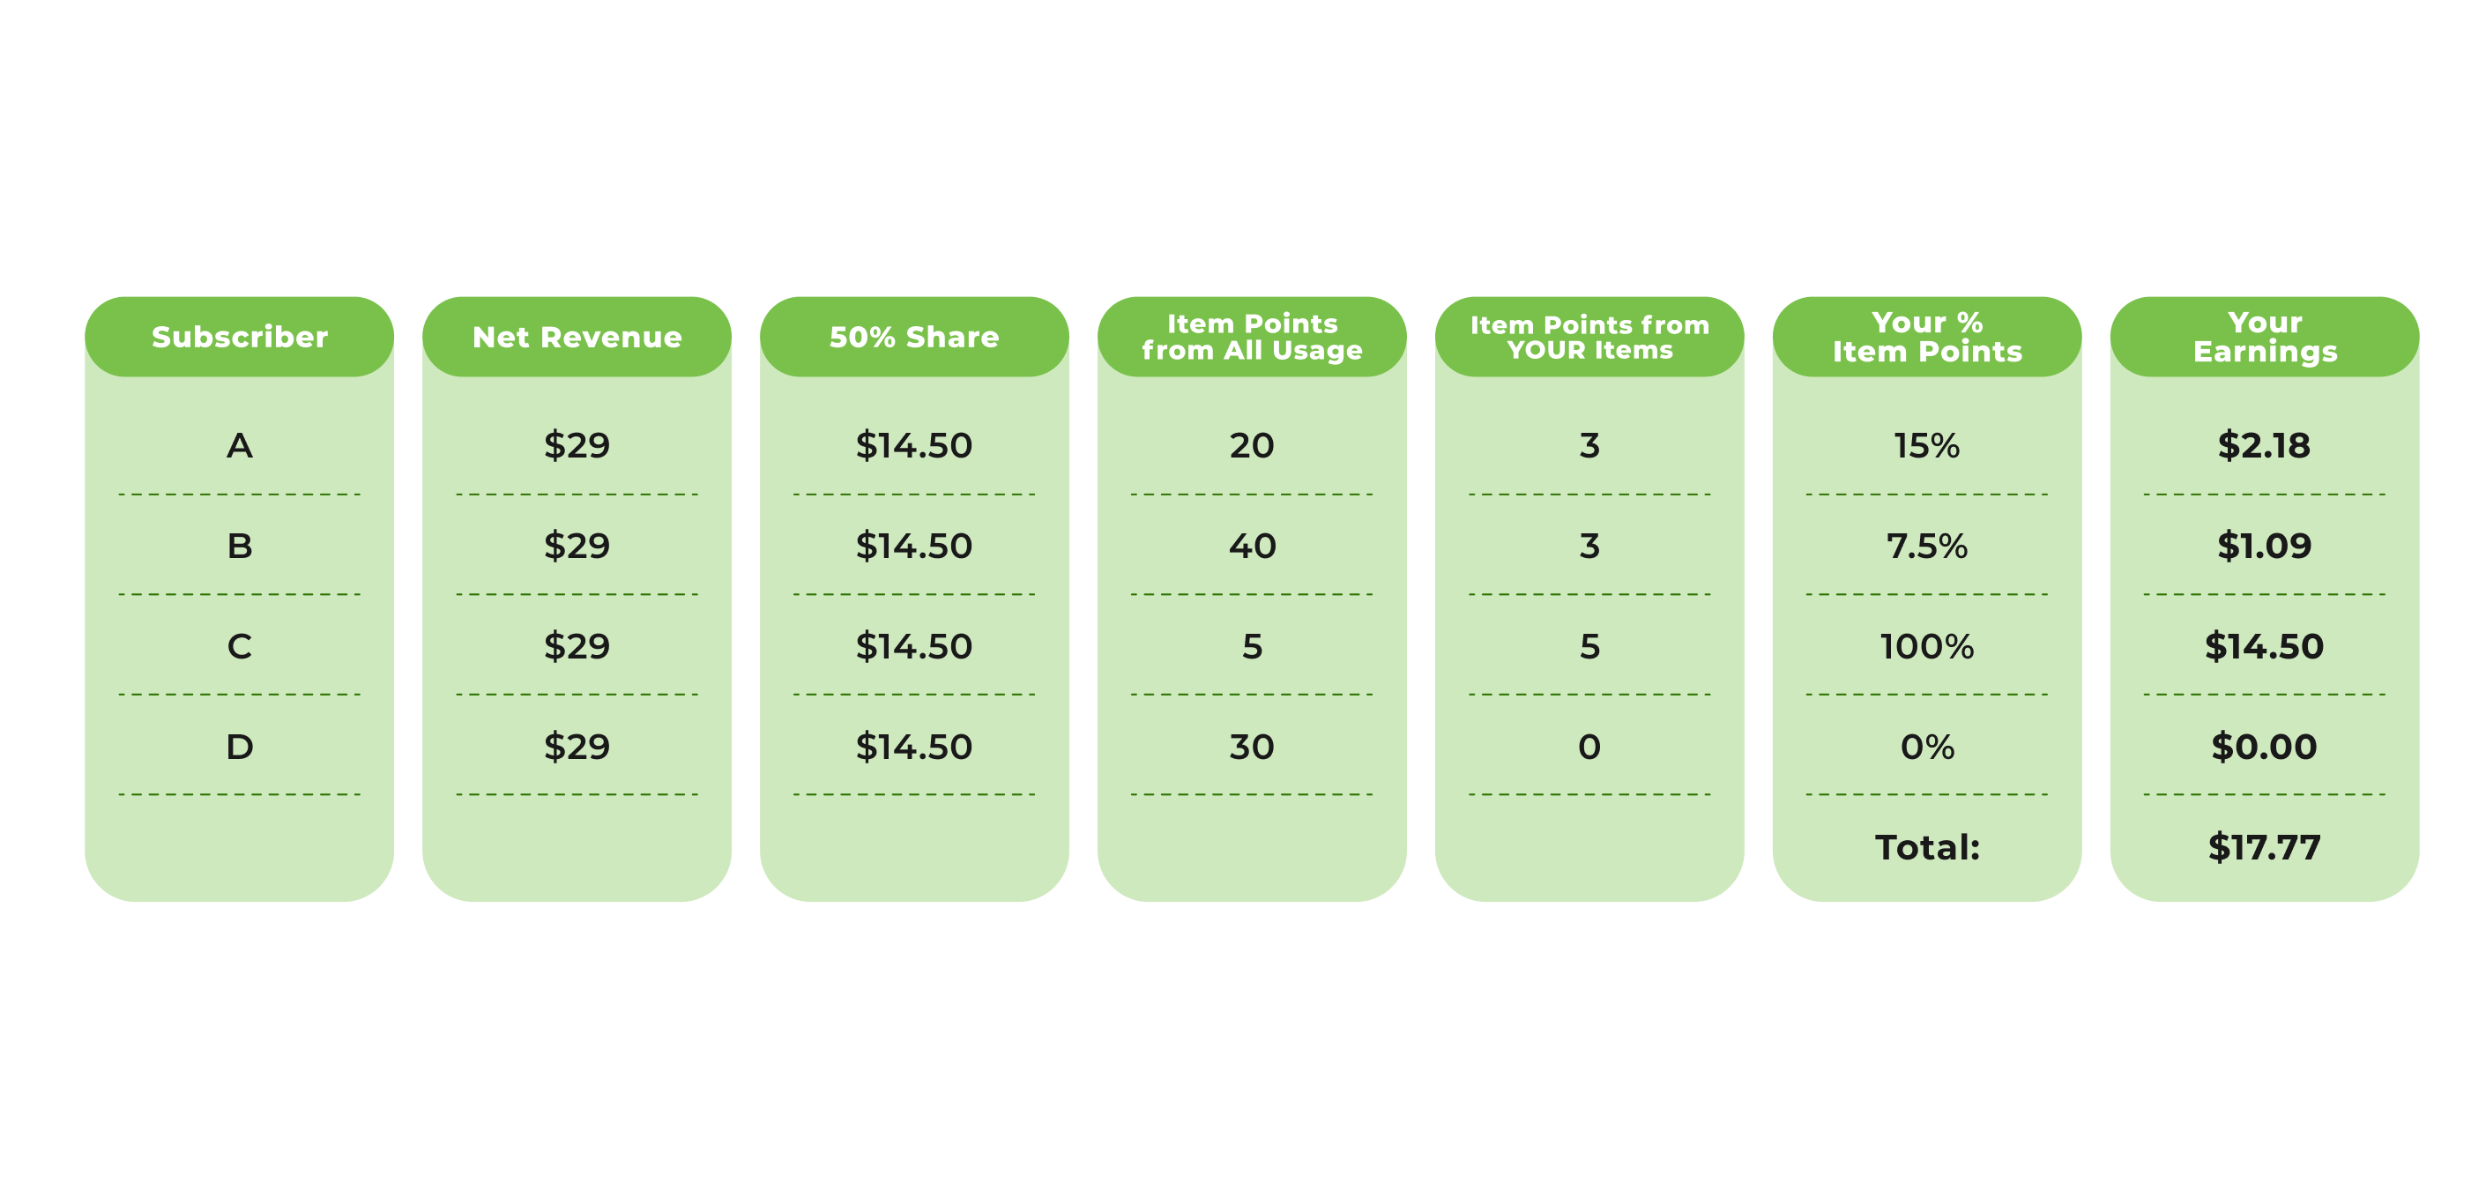Click the Total: label
2486x1198 pixels.
point(1927,846)
